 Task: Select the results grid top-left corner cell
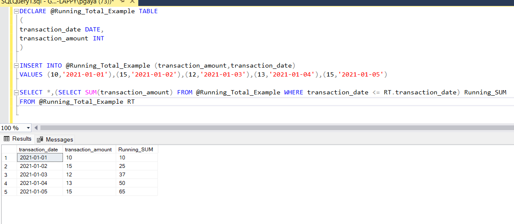[9, 149]
